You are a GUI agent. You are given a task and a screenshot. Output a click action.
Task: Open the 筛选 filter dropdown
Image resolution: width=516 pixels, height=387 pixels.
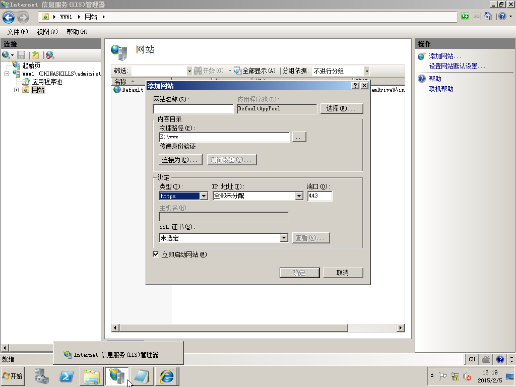click(x=189, y=71)
